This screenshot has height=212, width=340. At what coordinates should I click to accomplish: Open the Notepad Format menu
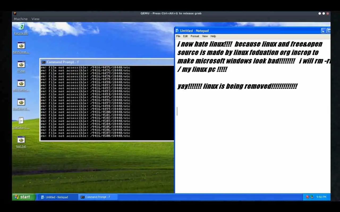195,36
